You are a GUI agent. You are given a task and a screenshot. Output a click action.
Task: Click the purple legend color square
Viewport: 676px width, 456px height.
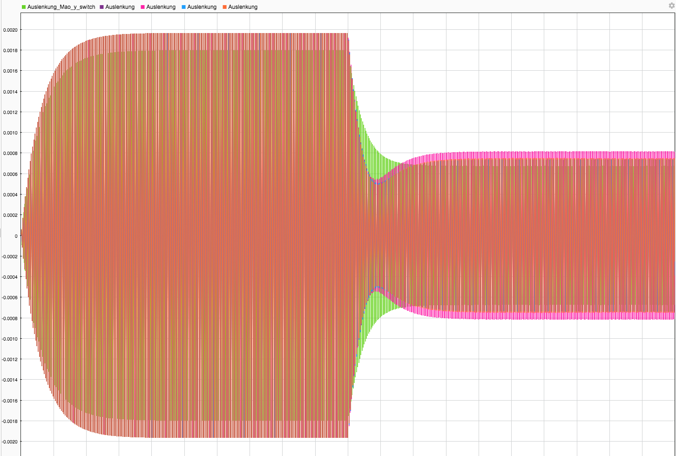(102, 7)
